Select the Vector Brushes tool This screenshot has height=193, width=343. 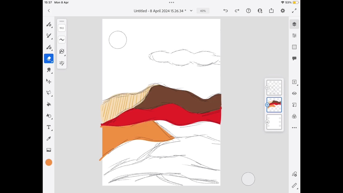click(49, 47)
